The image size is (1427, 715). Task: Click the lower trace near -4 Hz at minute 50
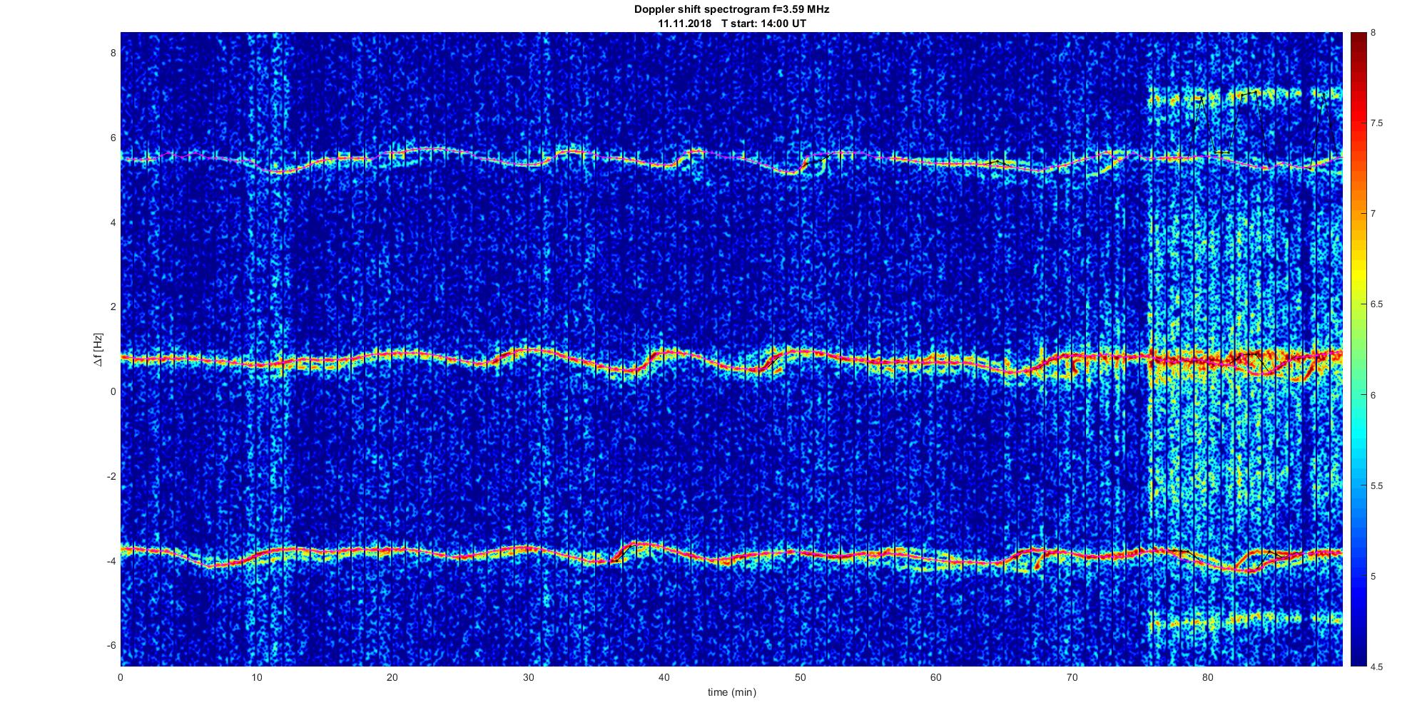[800, 552]
